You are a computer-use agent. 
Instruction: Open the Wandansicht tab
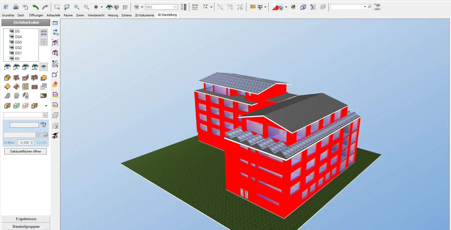pos(96,15)
